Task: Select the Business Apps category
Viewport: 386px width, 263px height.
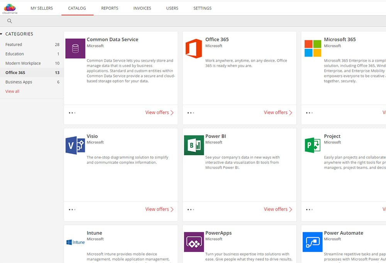Action: coord(19,82)
